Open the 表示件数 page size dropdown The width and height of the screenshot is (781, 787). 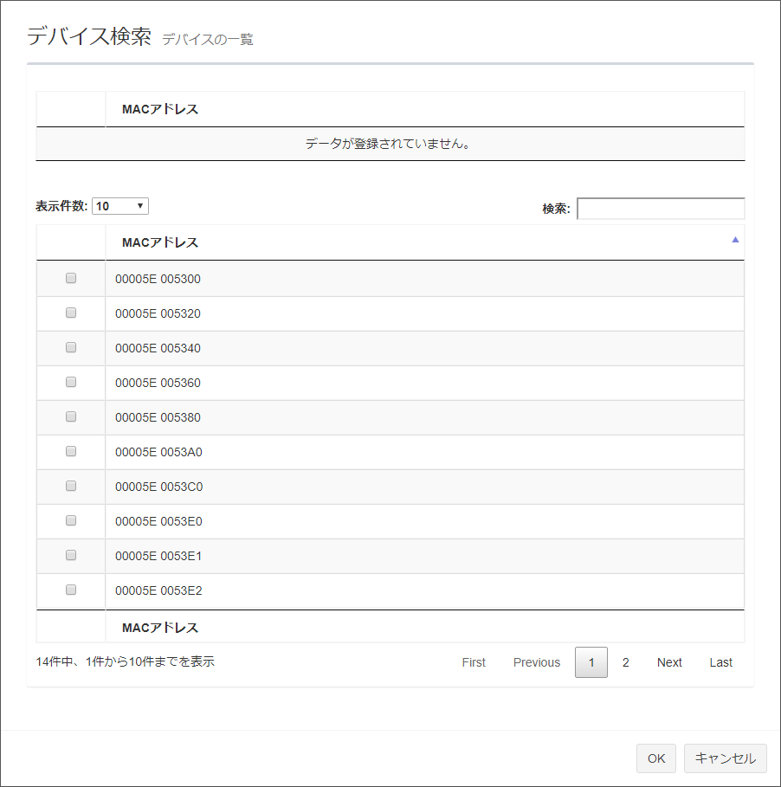click(x=120, y=206)
